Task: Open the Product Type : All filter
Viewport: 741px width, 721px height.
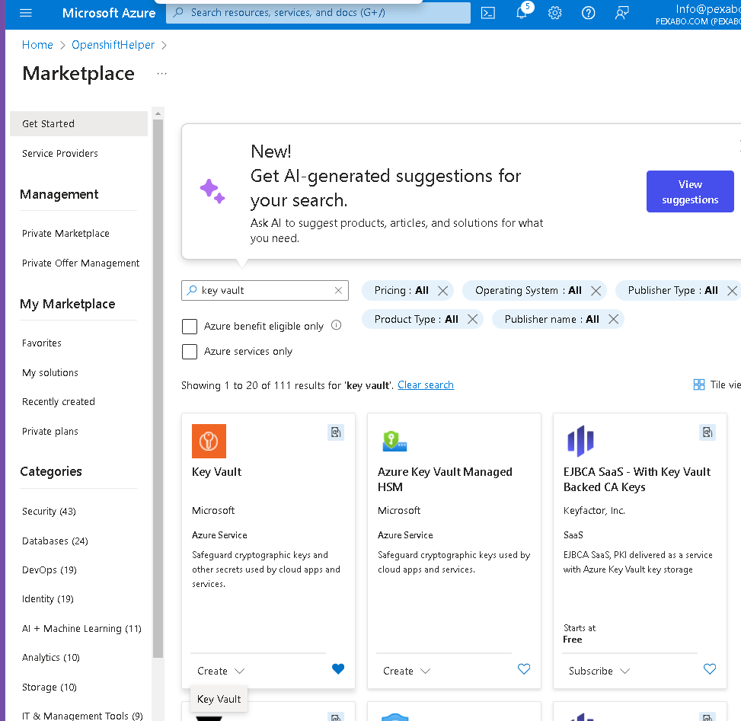Action: point(416,320)
